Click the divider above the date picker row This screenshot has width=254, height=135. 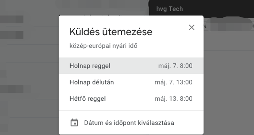click(131, 111)
